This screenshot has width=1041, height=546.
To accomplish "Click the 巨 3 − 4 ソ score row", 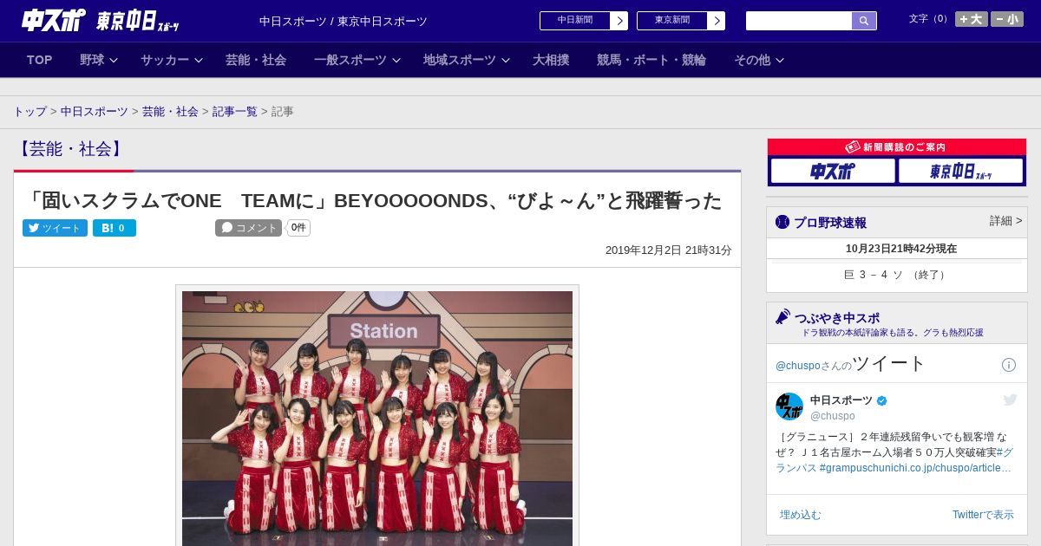I will pos(897,275).
